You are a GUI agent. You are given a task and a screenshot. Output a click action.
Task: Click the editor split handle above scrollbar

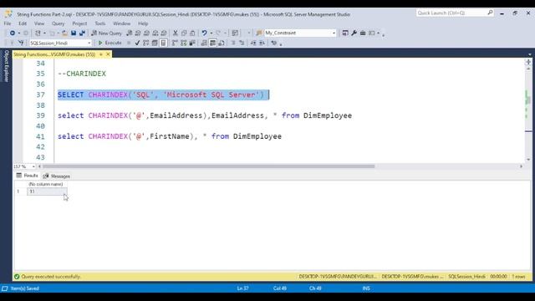click(x=528, y=62)
